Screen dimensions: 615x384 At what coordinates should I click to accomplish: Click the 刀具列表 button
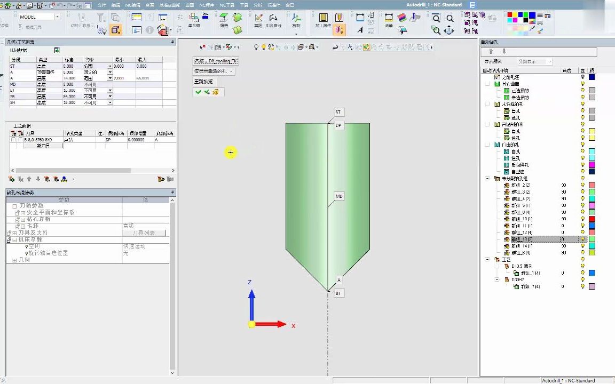point(144,233)
